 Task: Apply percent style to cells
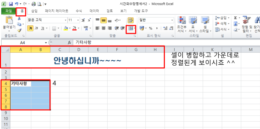[x=151, y=28]
